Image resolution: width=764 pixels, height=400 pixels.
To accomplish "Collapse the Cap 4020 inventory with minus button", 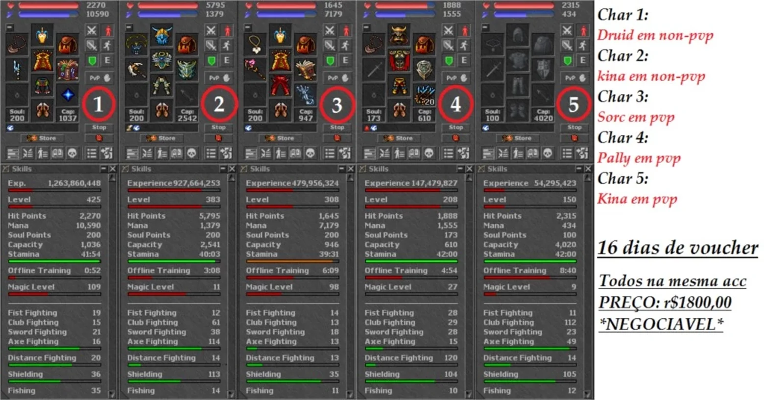I will [485, 28].
